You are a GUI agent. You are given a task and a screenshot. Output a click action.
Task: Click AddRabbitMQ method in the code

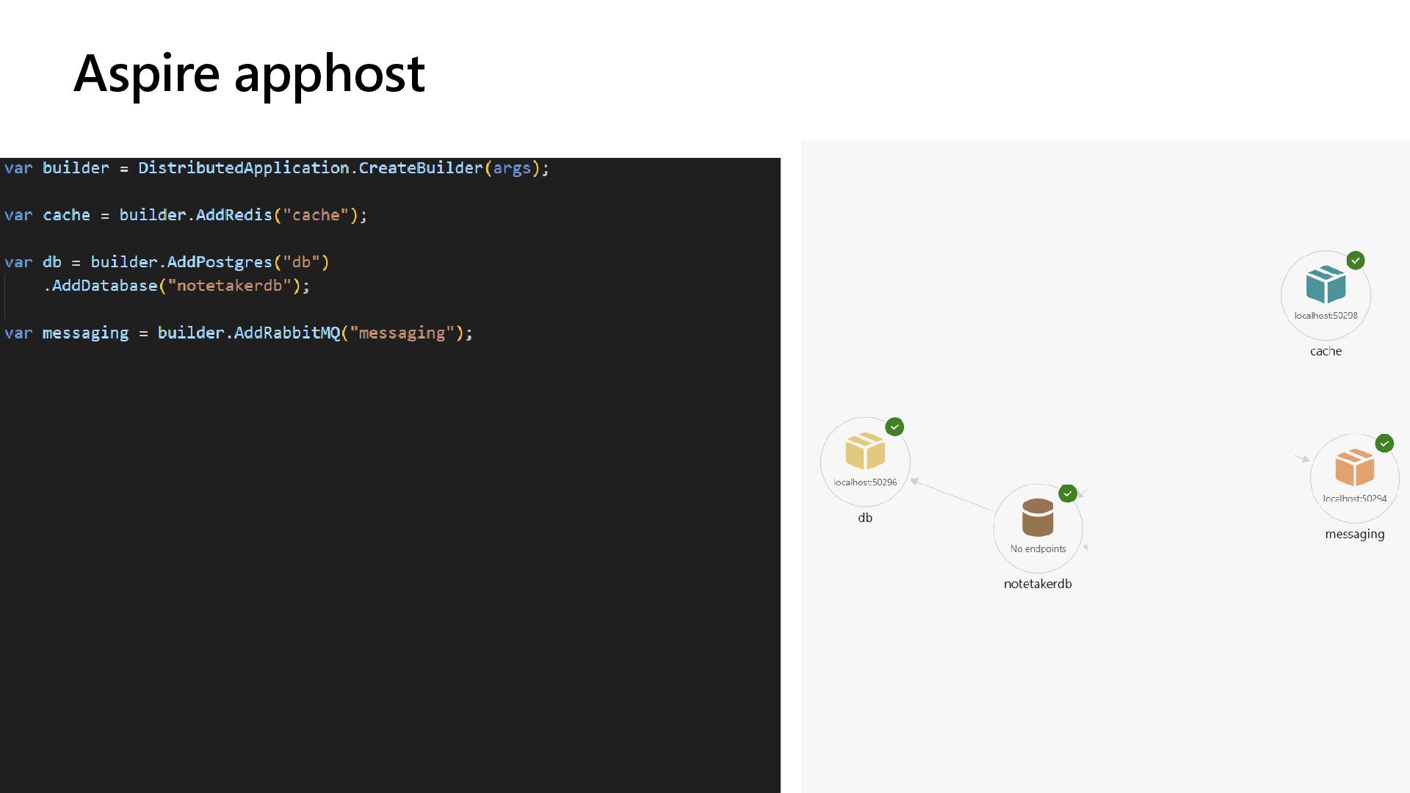pyautogui.click(x=287, y=333)
